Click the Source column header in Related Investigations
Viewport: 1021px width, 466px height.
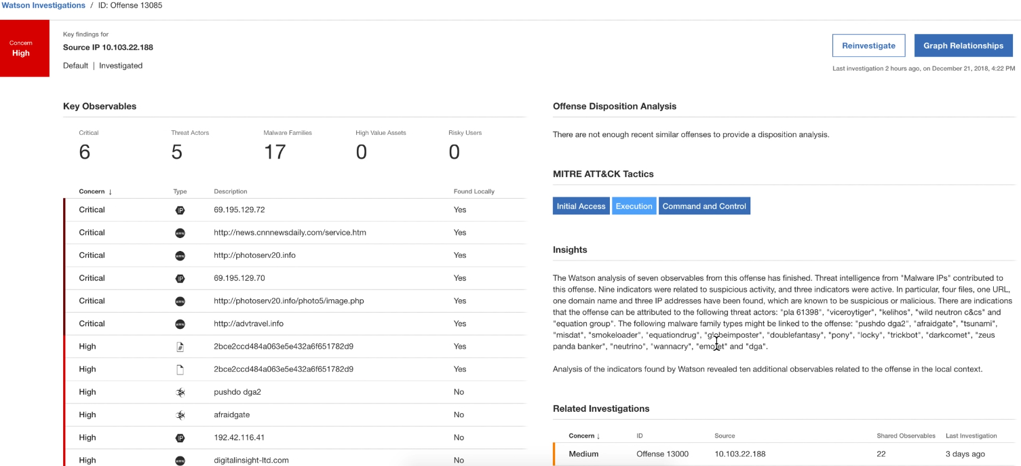pyautogui.click(x=725, y=435)
